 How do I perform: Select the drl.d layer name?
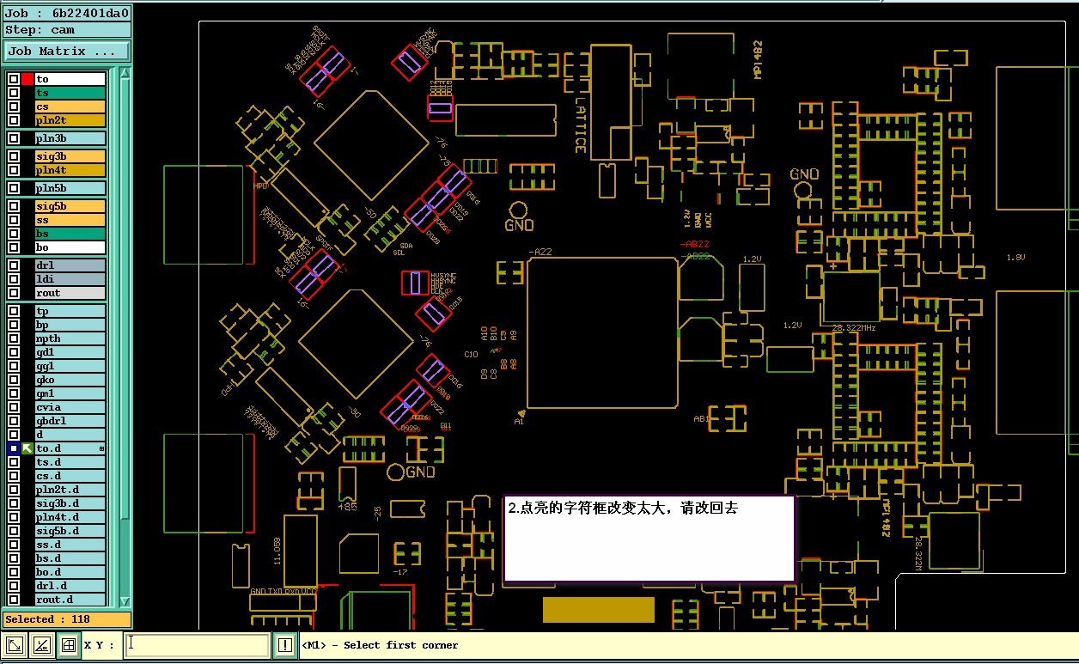point(70,586)
